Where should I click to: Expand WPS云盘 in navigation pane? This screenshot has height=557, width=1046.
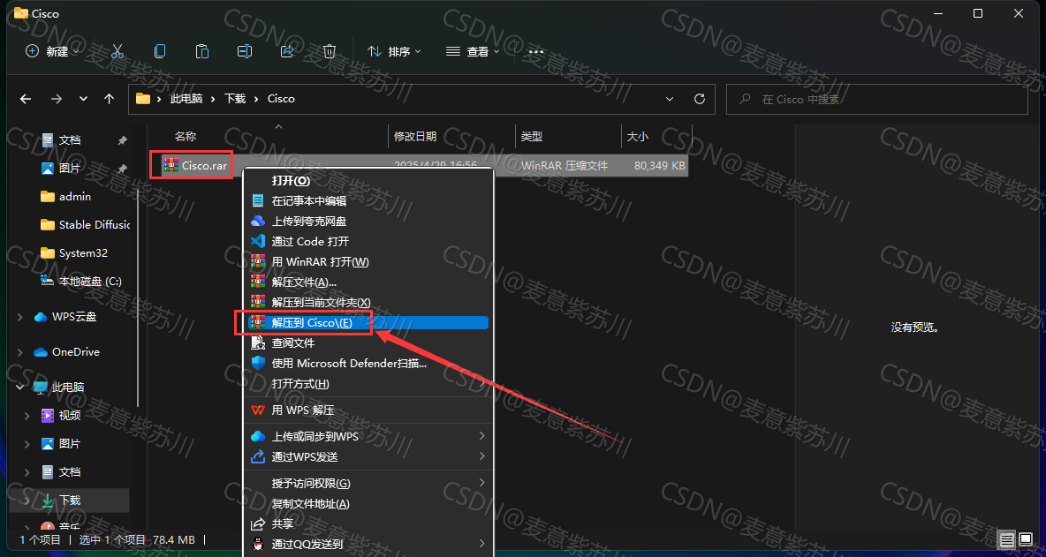point(20,317)
